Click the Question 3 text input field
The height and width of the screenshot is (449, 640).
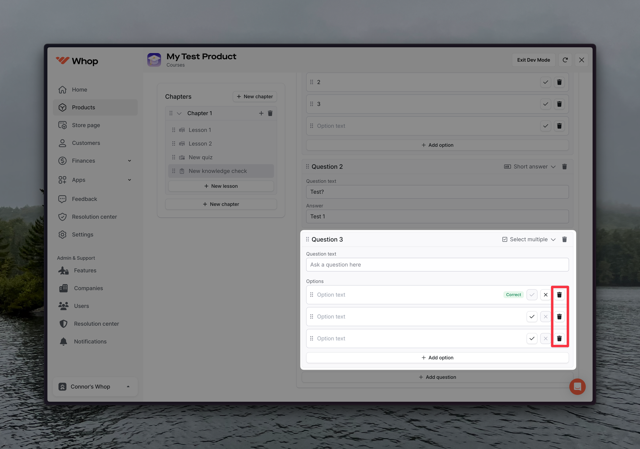pyautogui.click(x=437, y=265)
